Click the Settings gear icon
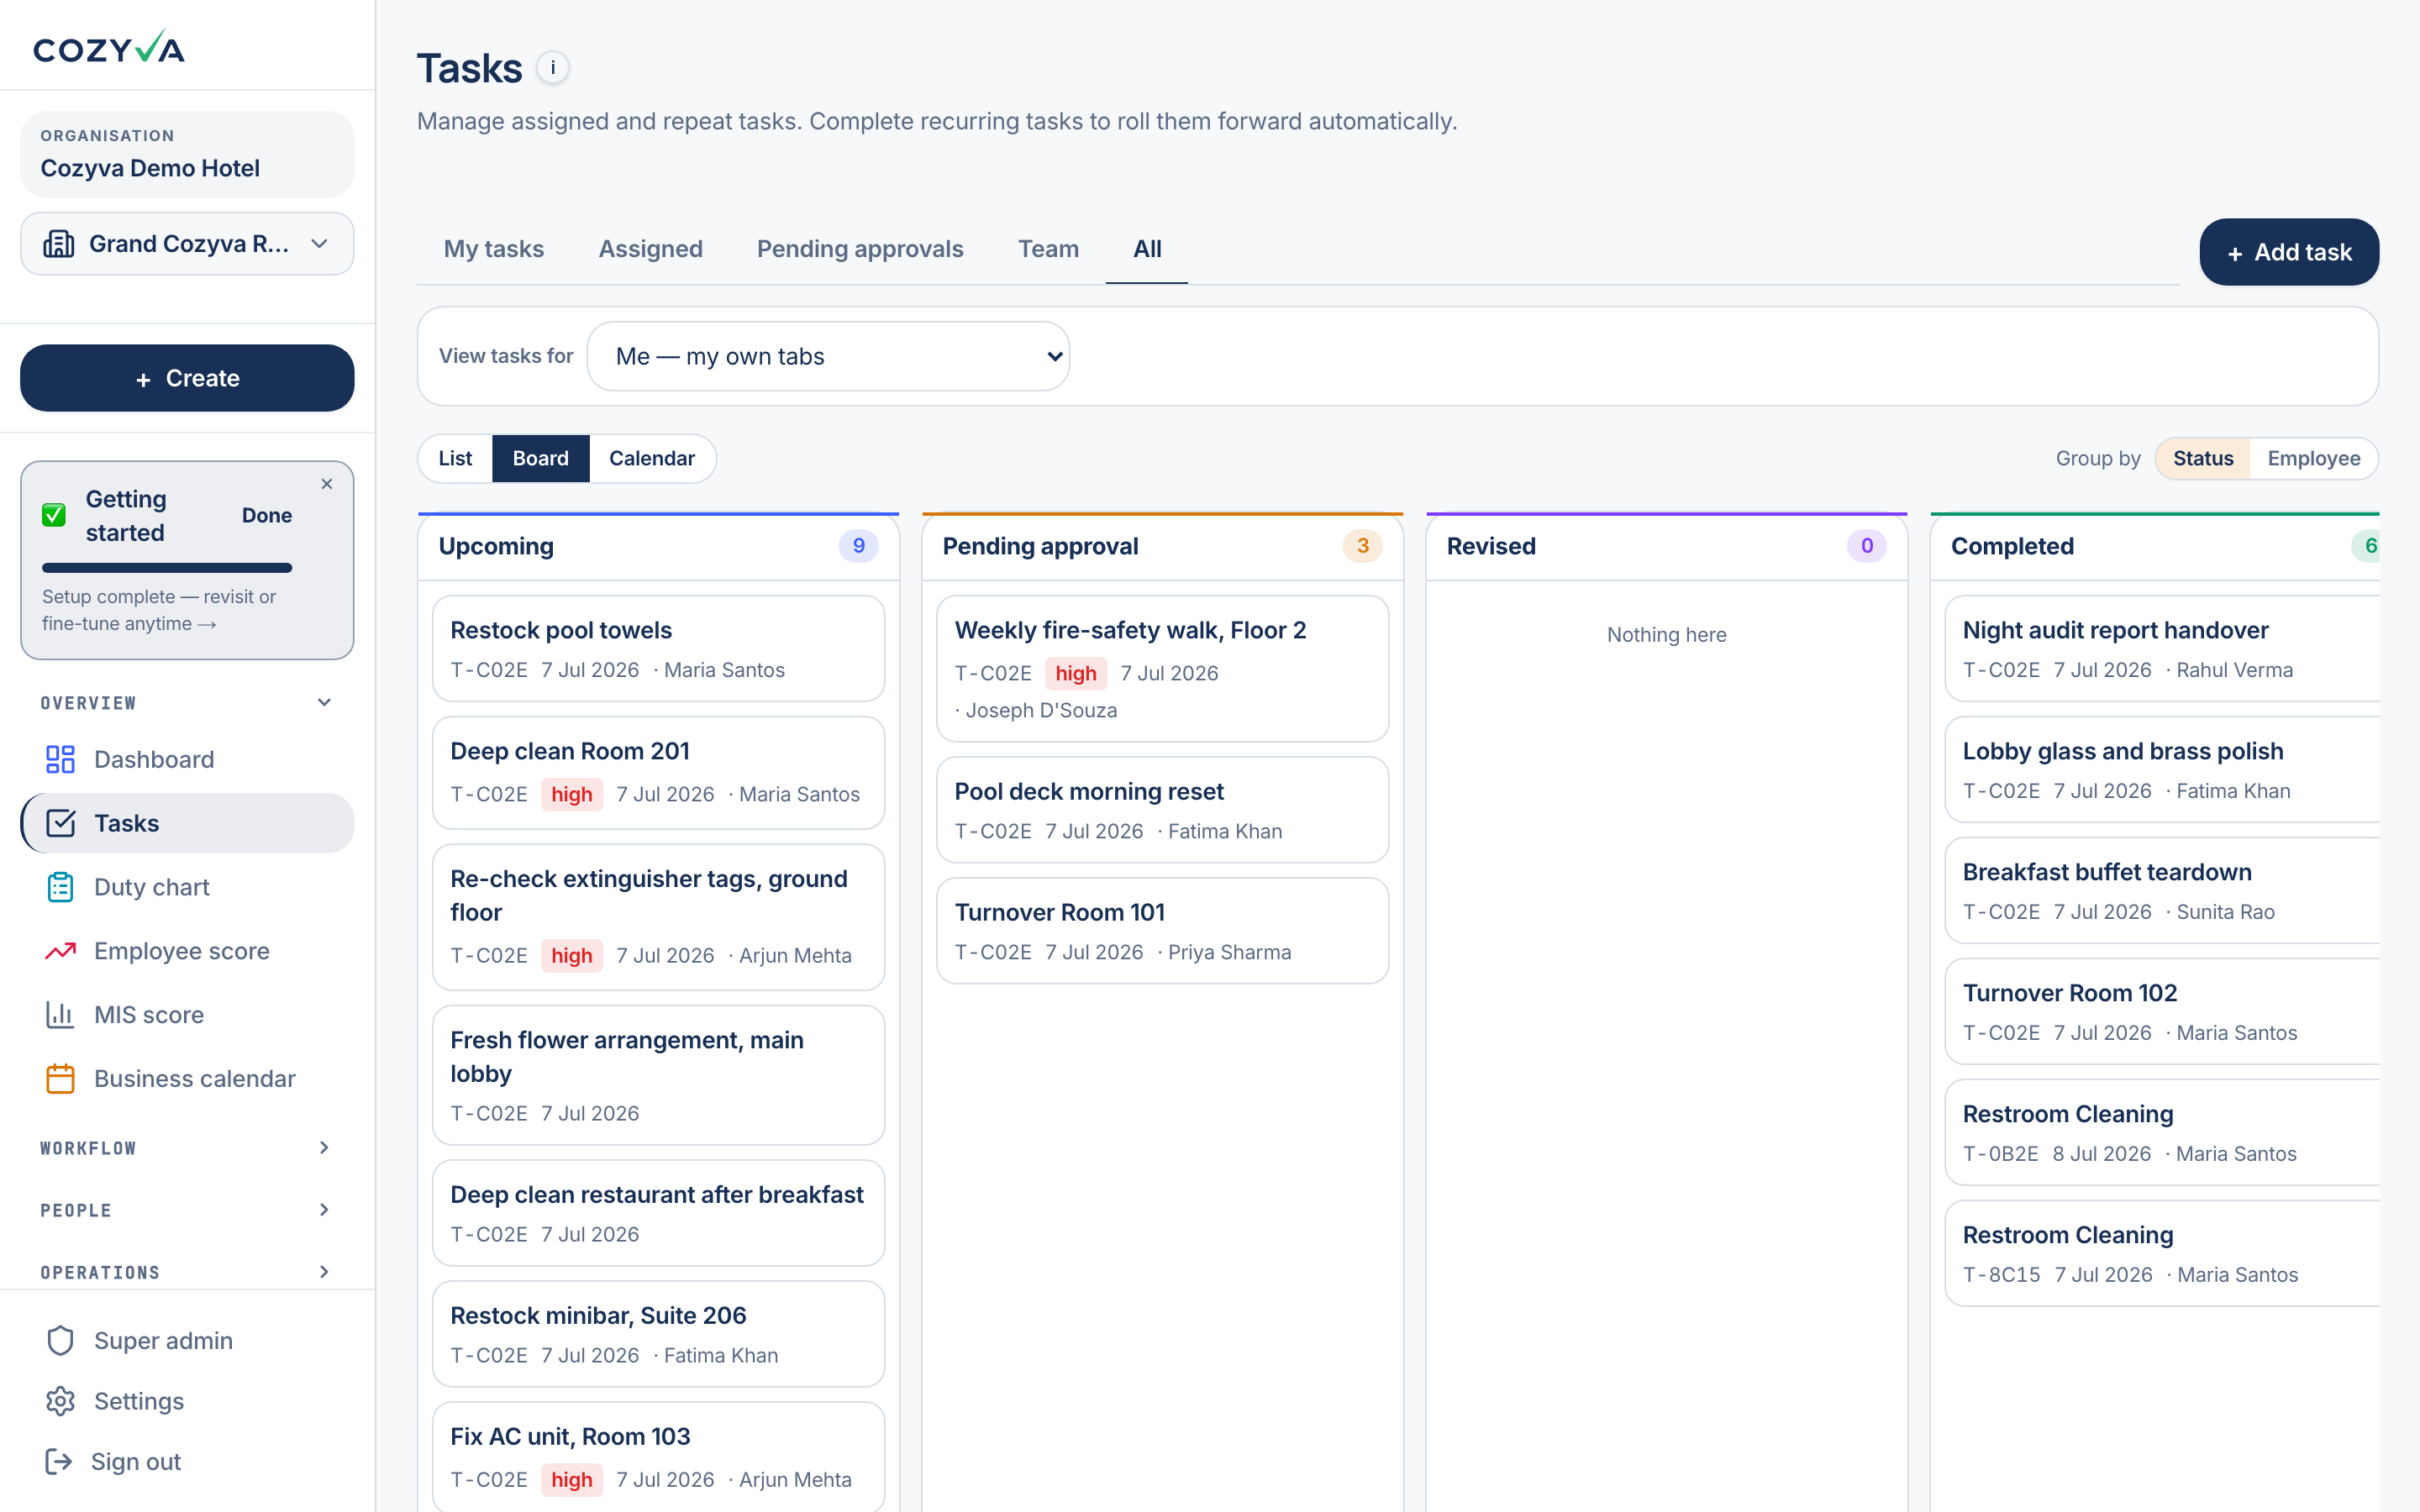 tap(60, 1401)
